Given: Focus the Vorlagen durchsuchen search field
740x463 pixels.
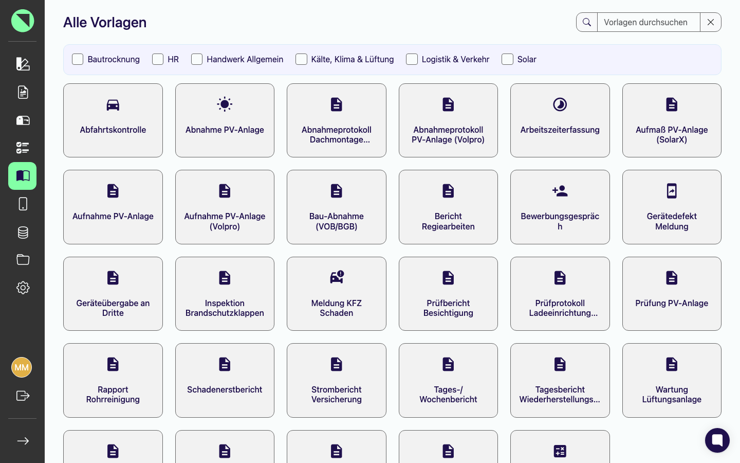Looking at the screenshot, I should click(x=649, y=22).
